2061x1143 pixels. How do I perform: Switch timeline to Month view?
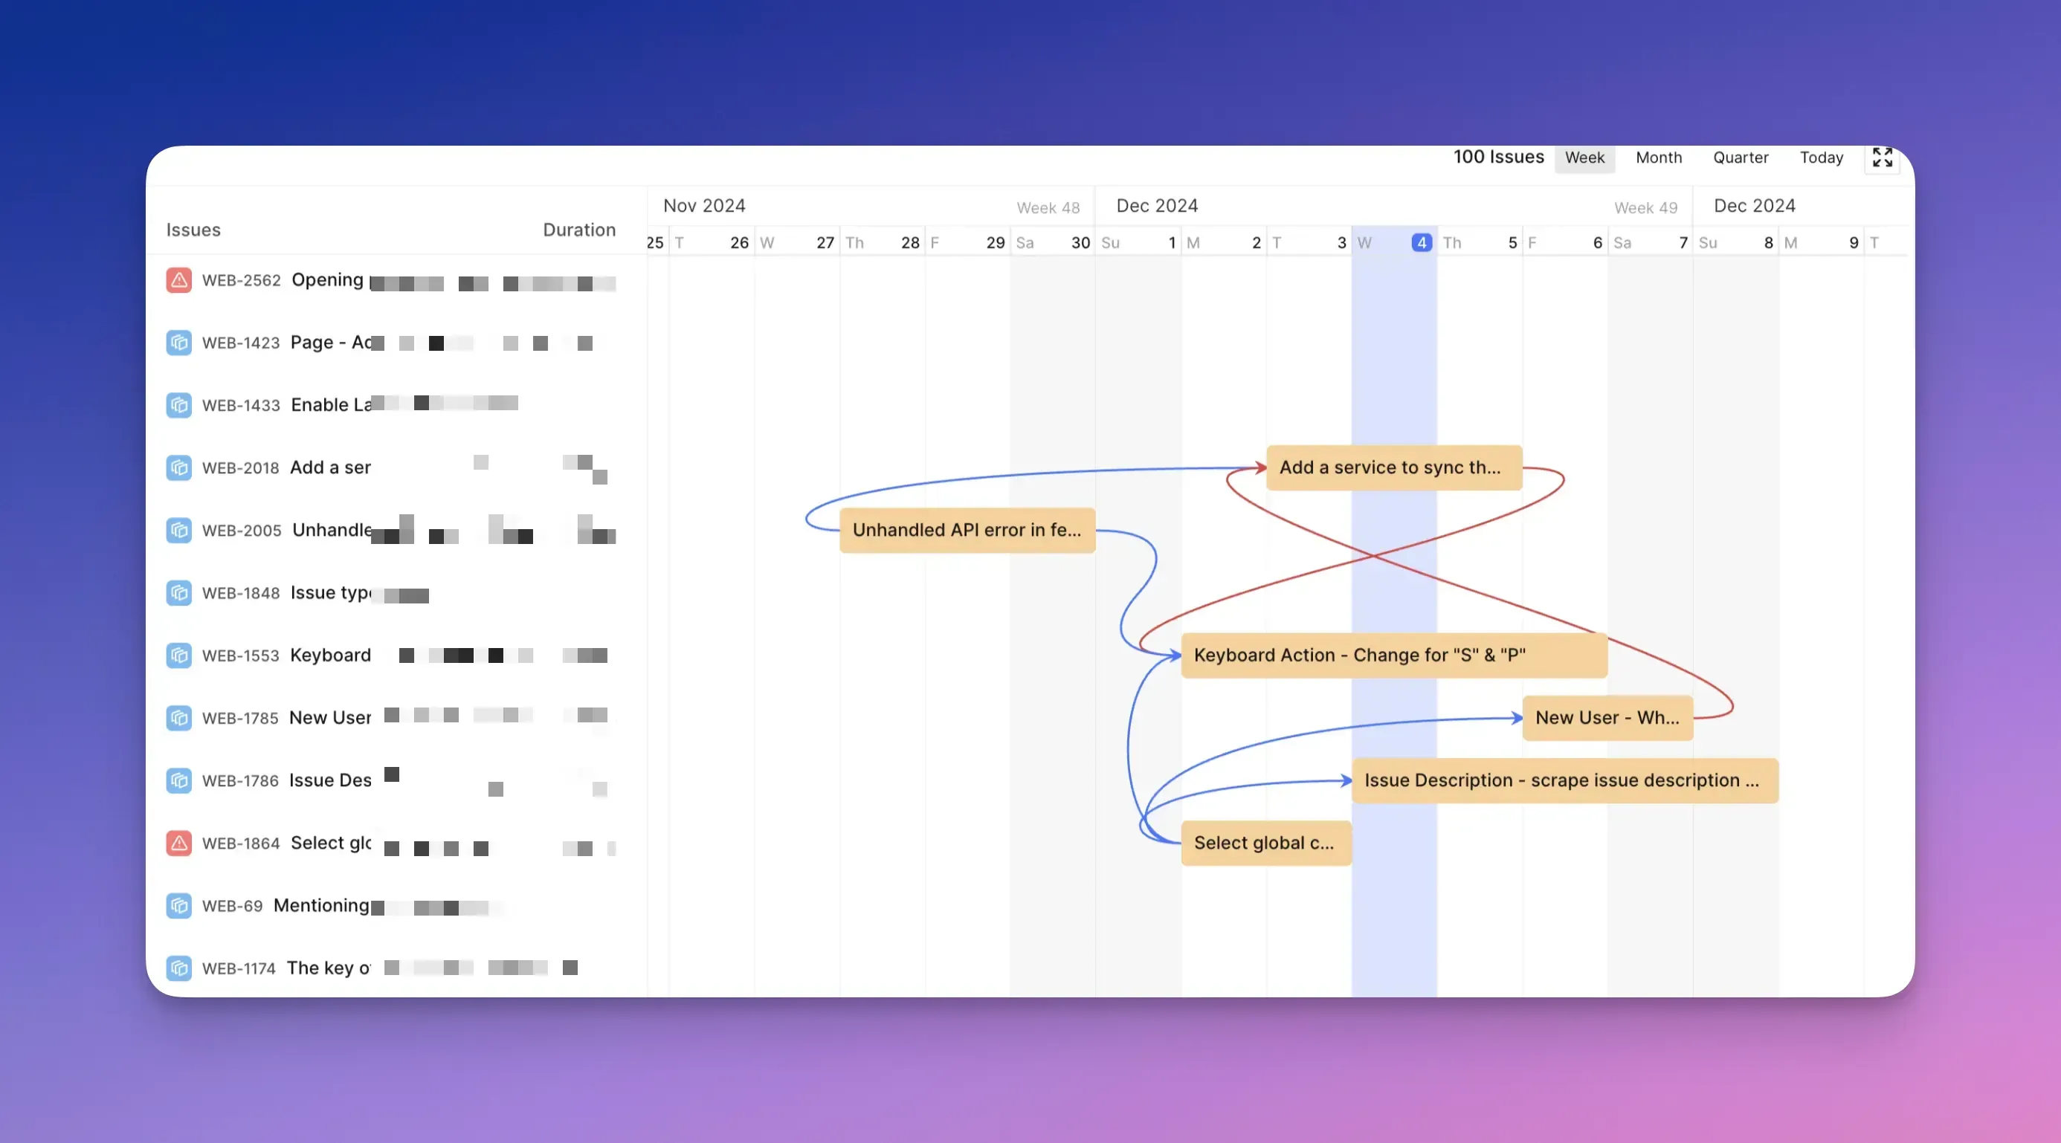pyautogui.click(x=1658, y=158)
